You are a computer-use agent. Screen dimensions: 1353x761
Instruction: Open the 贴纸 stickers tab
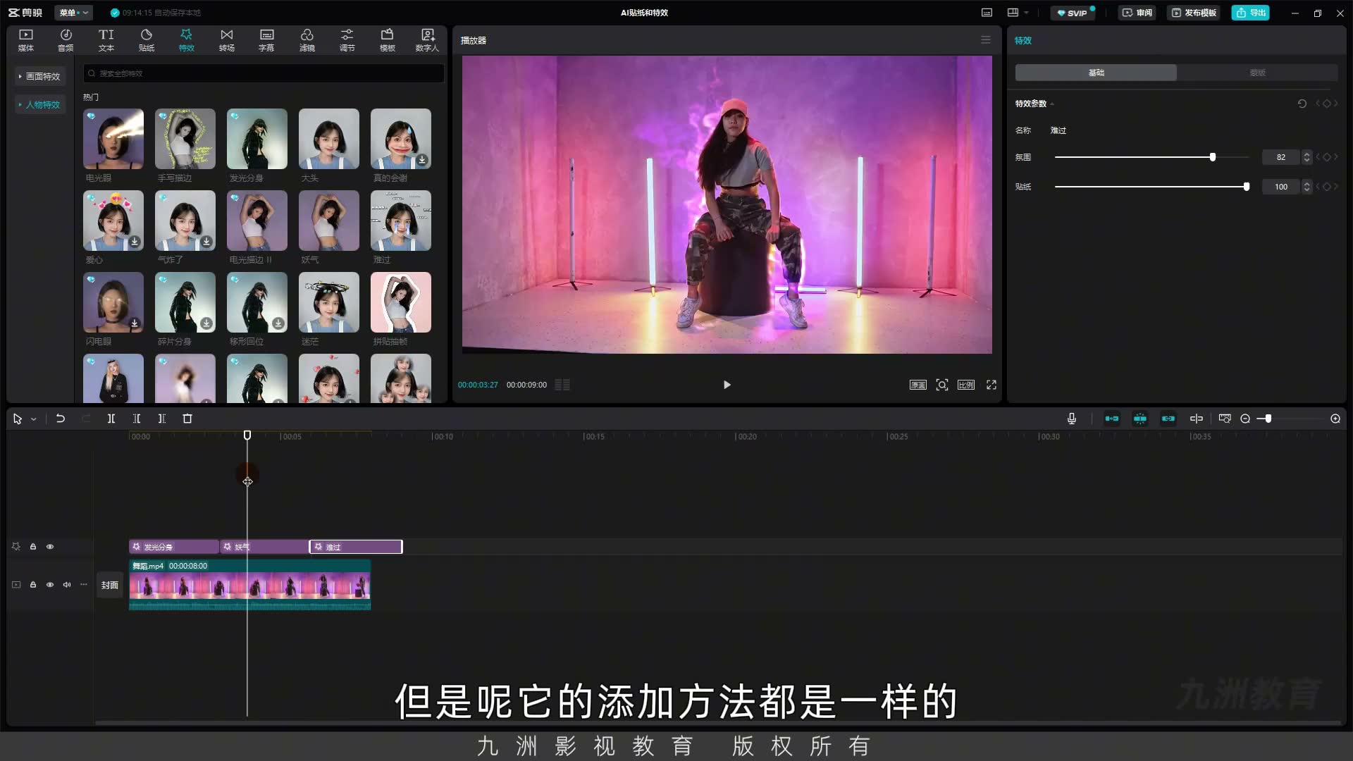[147, 40]
